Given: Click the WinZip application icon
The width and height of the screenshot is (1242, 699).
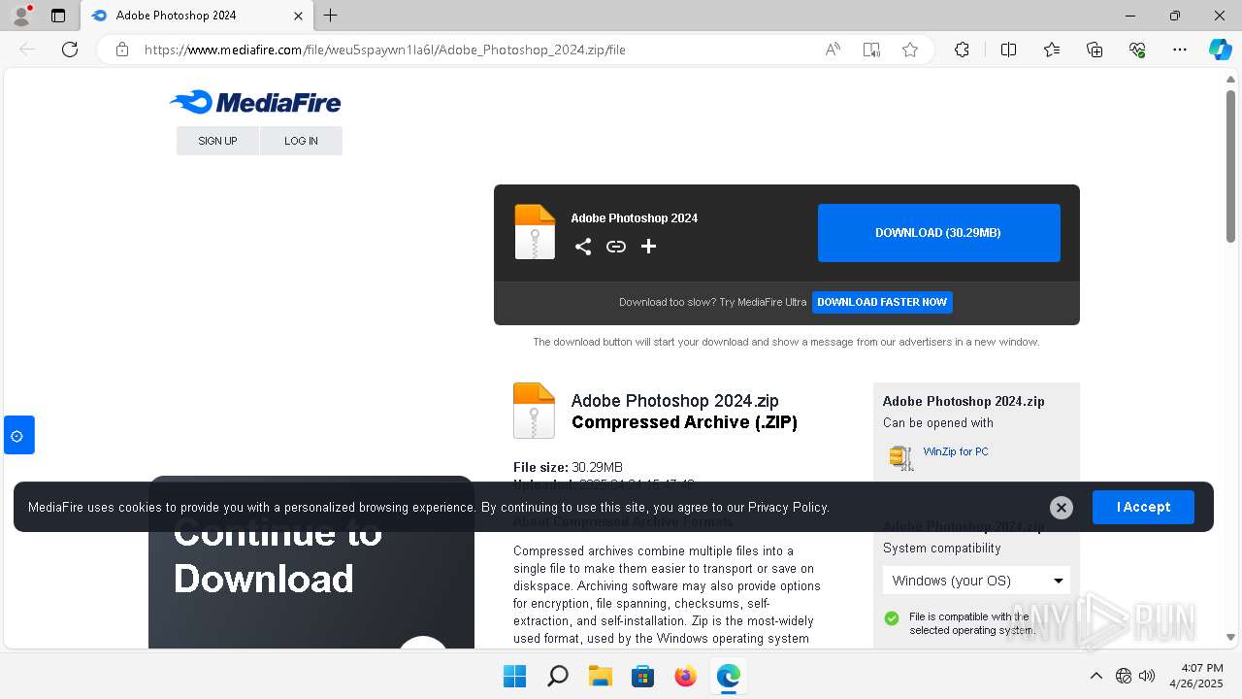Looking at the screenshot, I should tap(901, 457).
